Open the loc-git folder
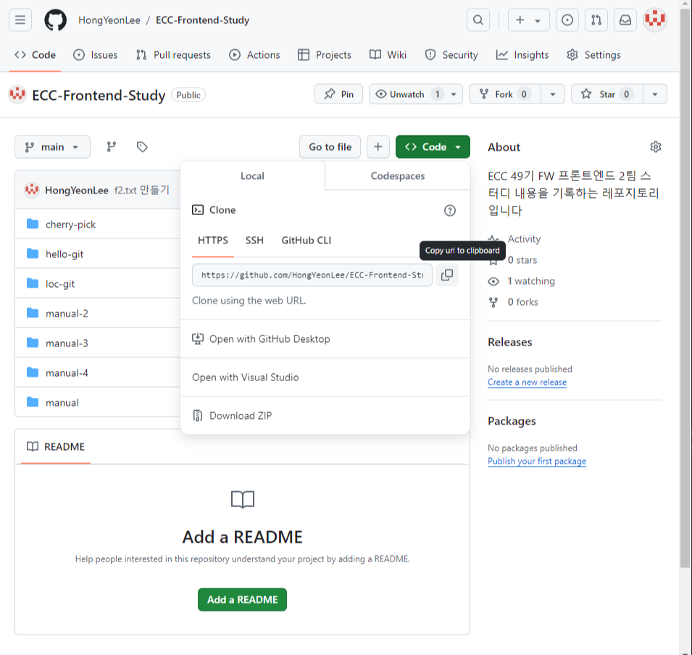Image resolution: width=692 pixels, height=655 pixels. click(60, 284)
